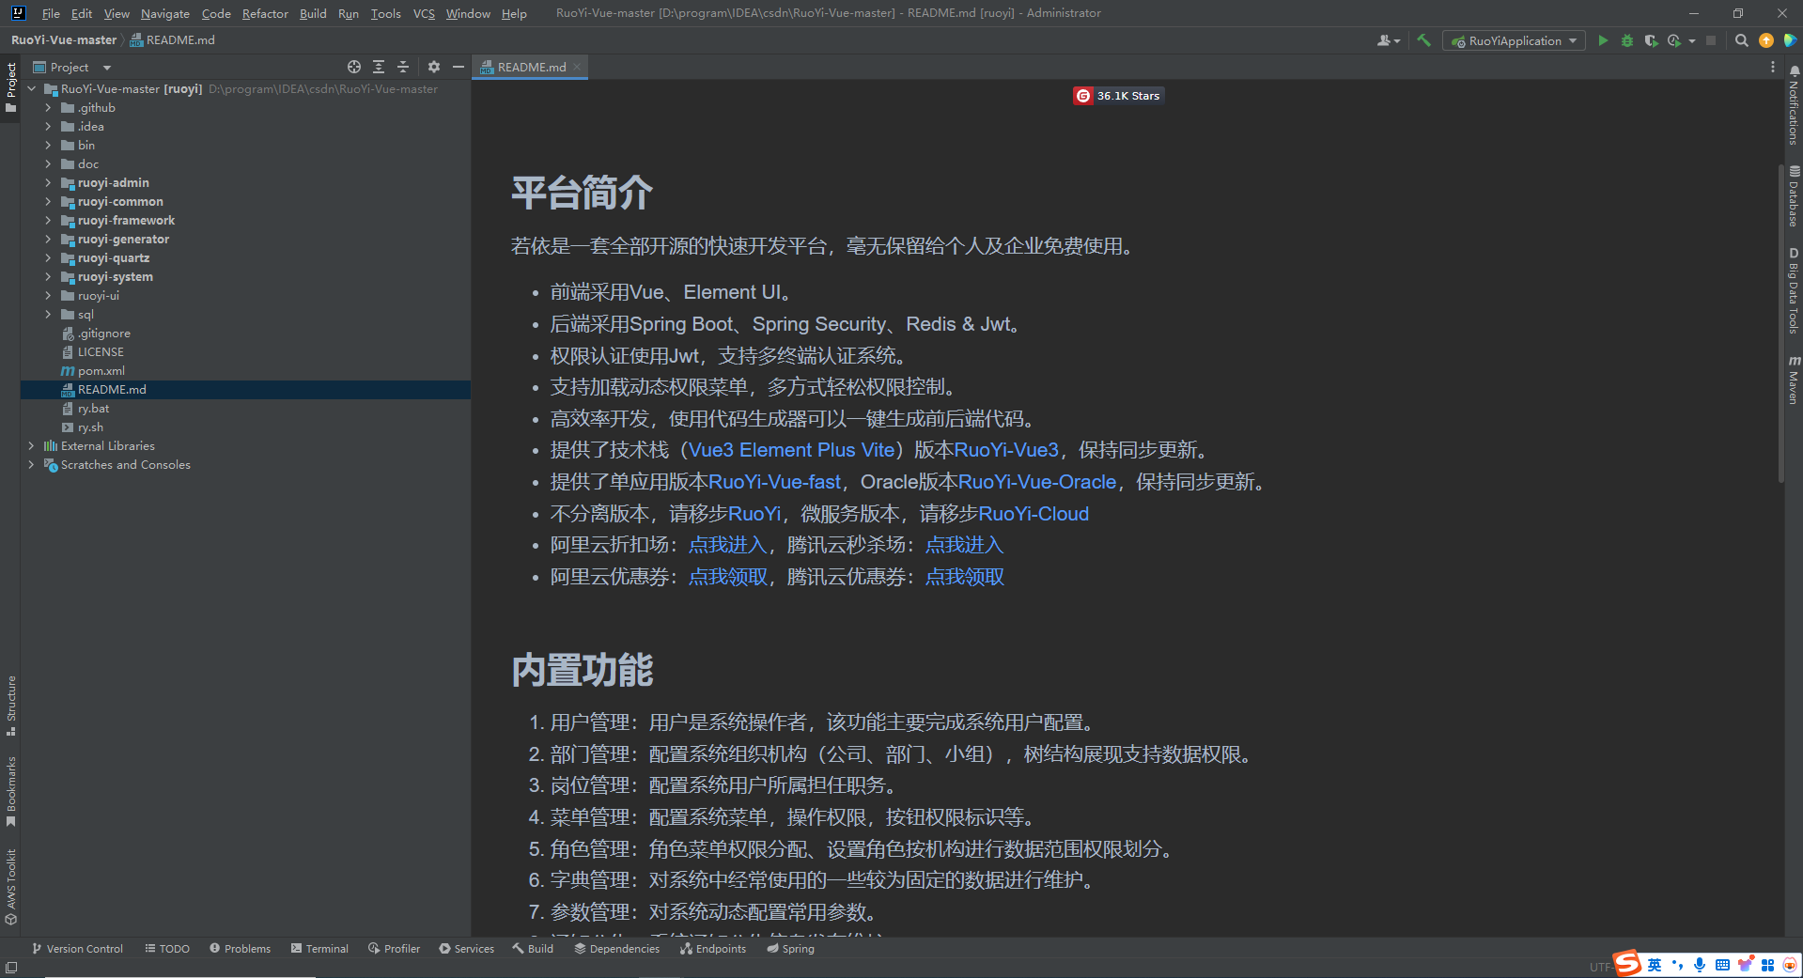1803x978 pixels.
Task: Open the VCS menu
Action: click(x=424, y=13)
